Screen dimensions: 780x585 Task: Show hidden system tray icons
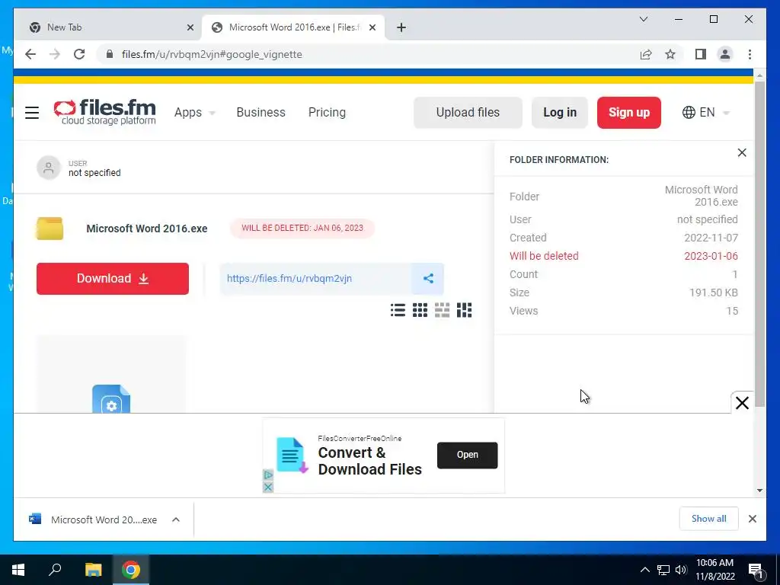[644, 570]
